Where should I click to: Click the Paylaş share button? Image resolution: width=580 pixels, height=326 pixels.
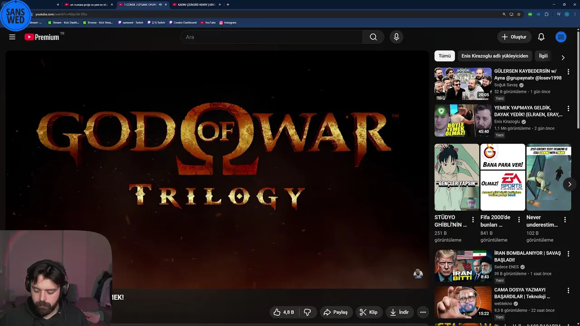(x=336, y=312)
